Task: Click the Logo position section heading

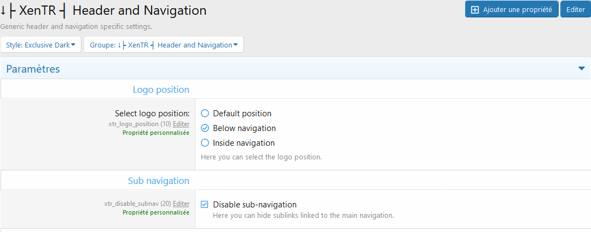Action: pos(161,90)
